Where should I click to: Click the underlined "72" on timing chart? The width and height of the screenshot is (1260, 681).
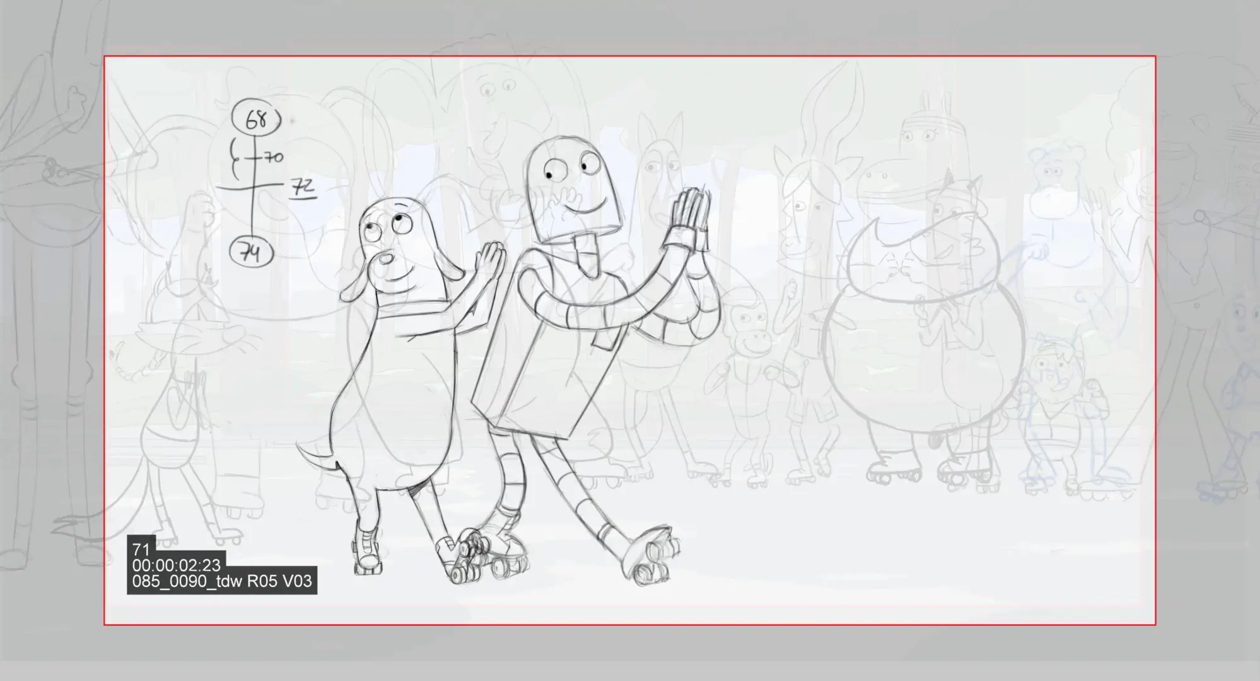303,188
